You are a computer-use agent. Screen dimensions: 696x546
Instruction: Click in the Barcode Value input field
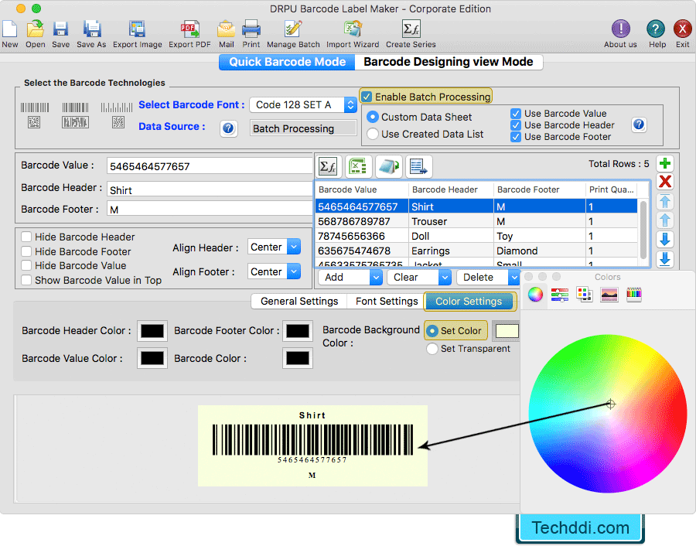[210, 166]
